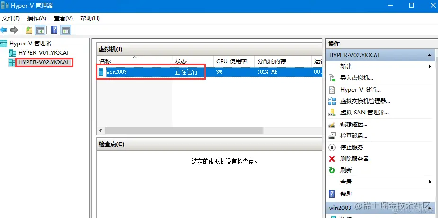Click 导入虚拟机... action
This screenshot has width=438, height=218.
[x=357, y=78]
